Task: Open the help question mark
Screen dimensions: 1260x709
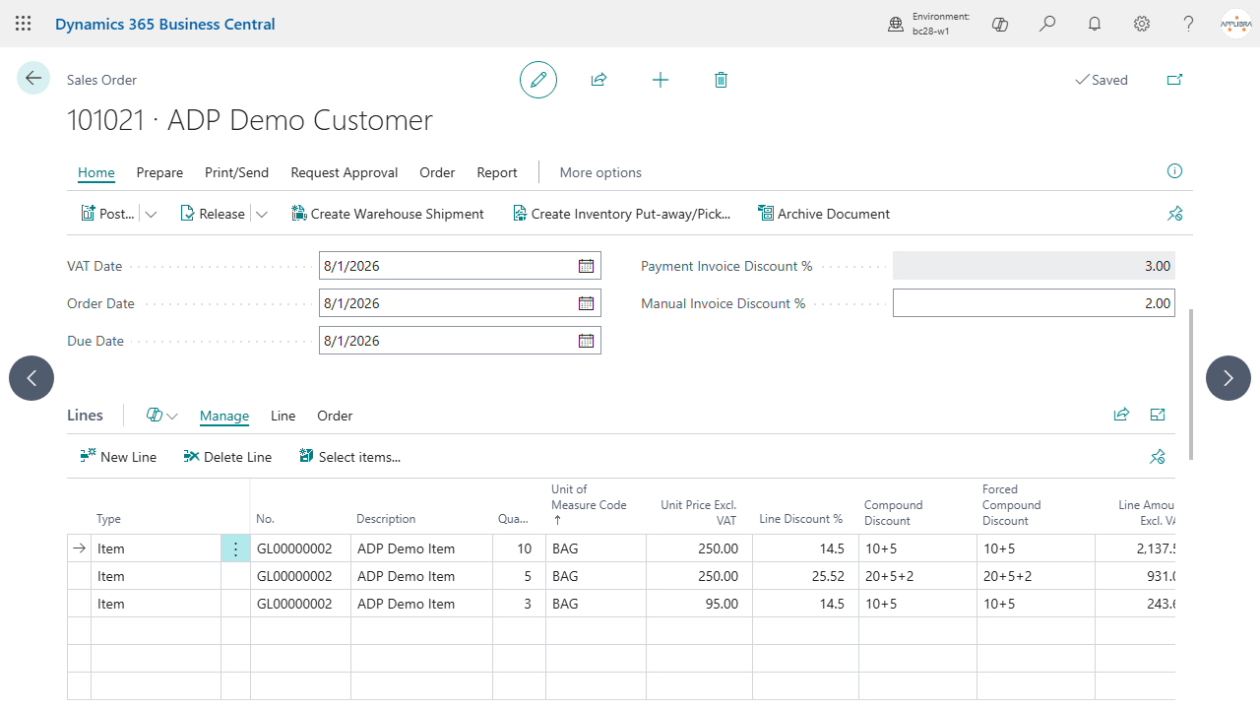Action: click(x=1189, y=24)
